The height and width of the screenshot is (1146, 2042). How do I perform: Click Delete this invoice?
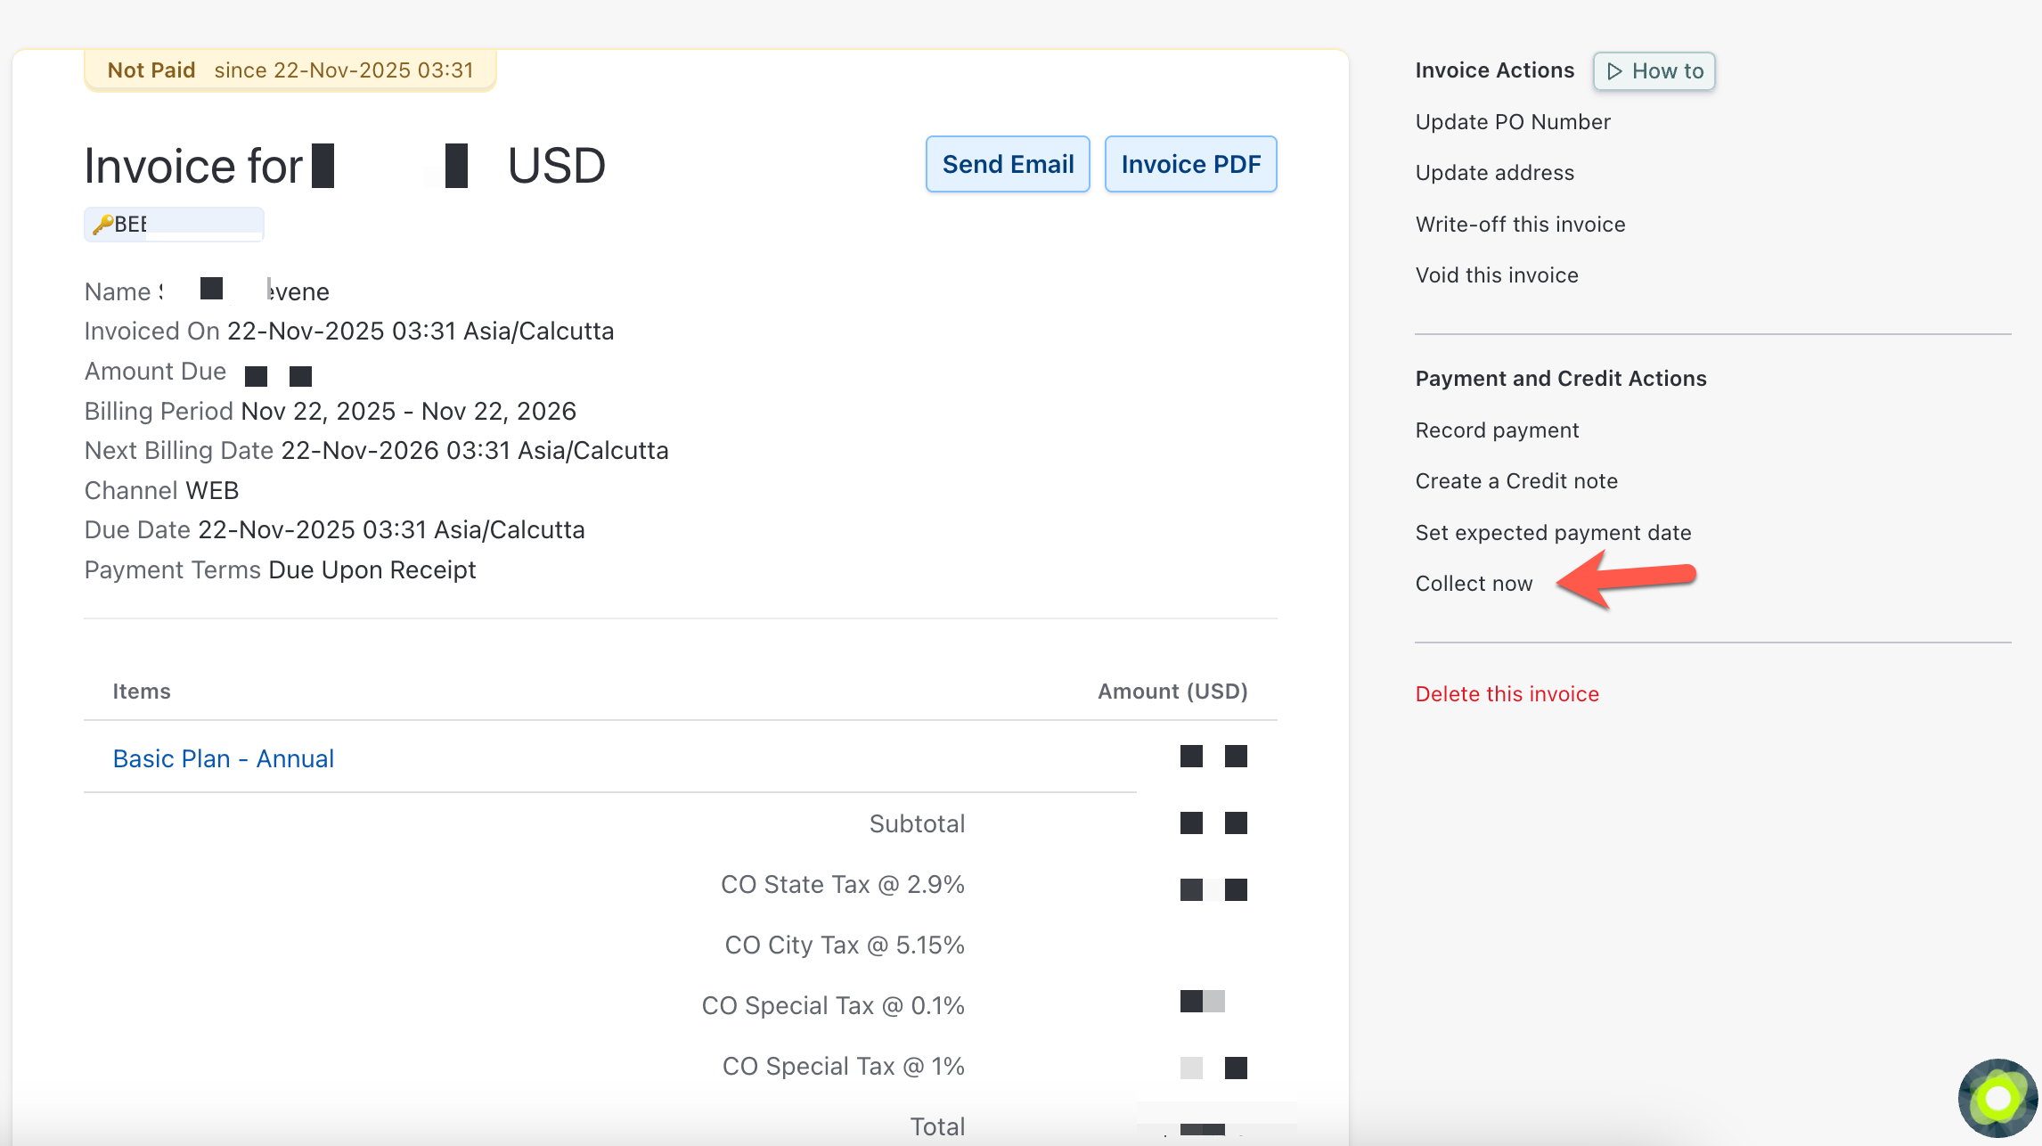(1507, 694)
